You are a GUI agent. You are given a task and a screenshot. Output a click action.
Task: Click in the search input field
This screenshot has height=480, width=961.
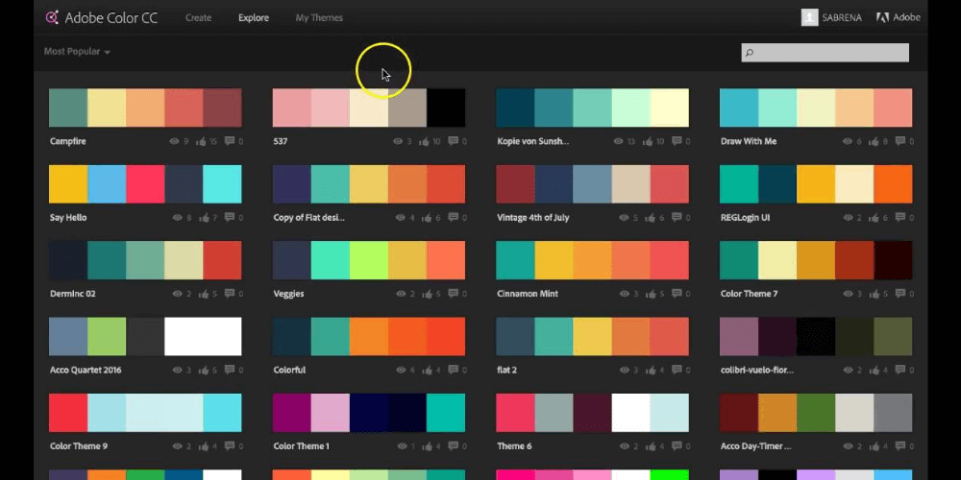[x=825, y=53]
